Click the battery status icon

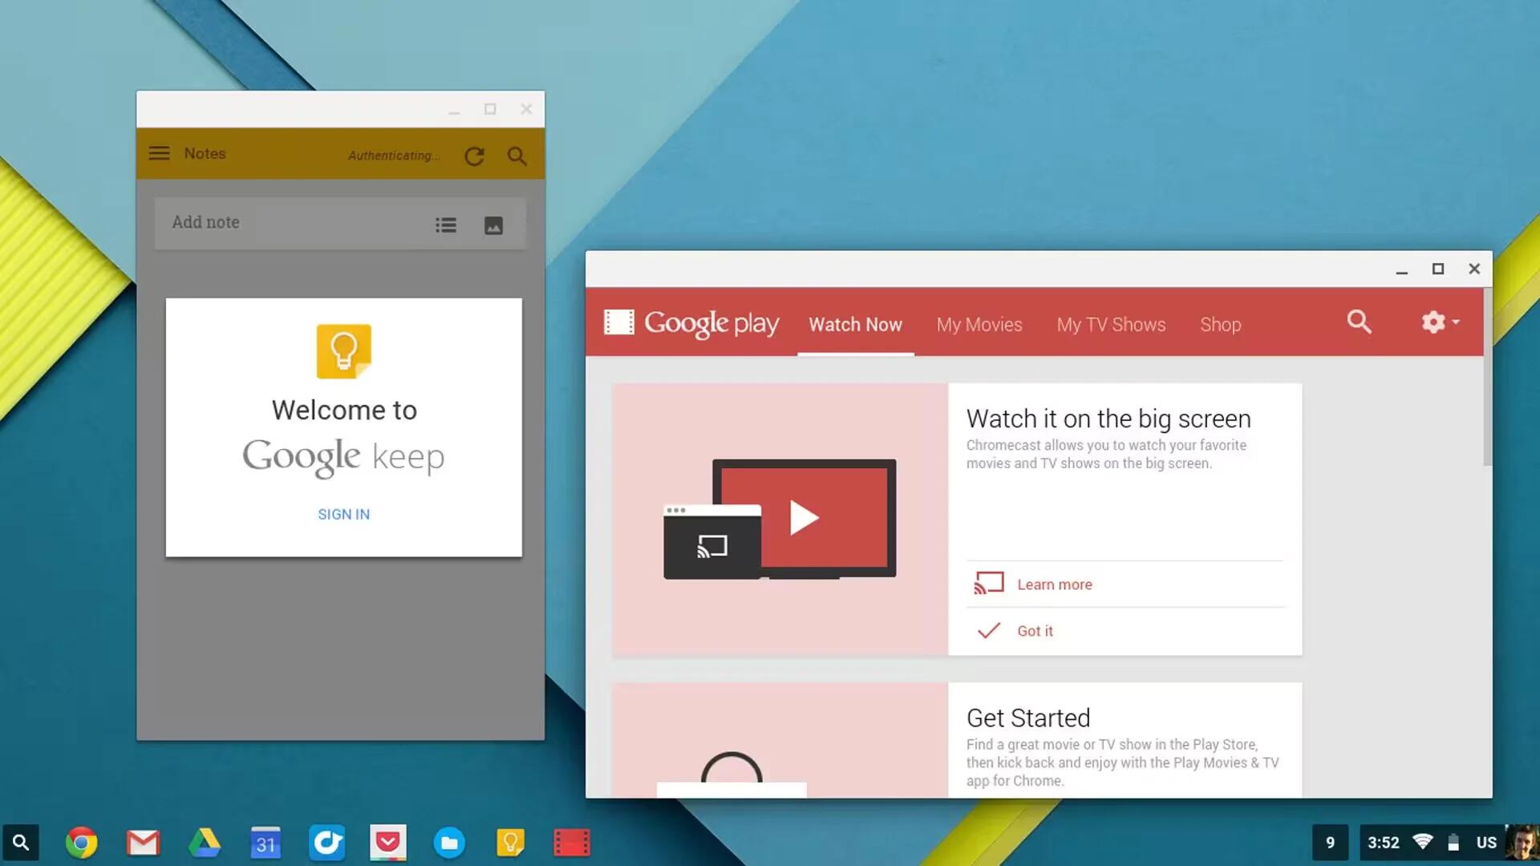click(1453, 843)
